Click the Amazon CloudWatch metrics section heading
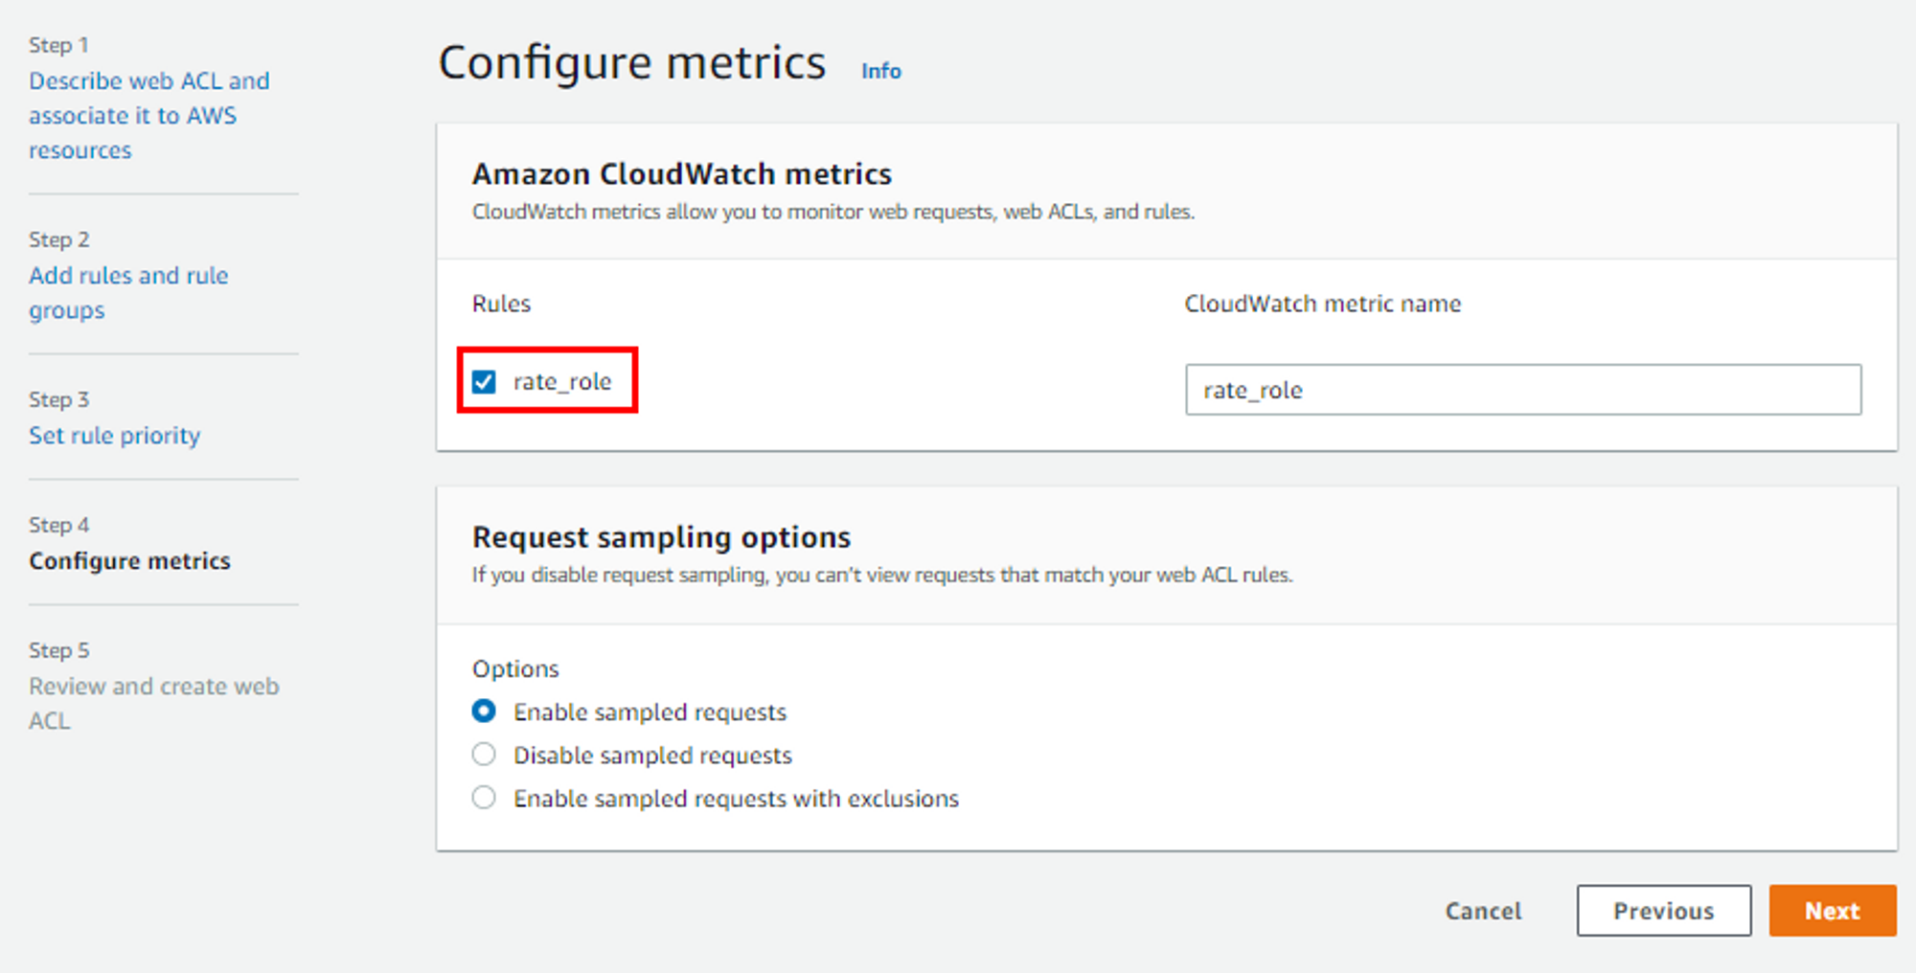 (681, 174)
